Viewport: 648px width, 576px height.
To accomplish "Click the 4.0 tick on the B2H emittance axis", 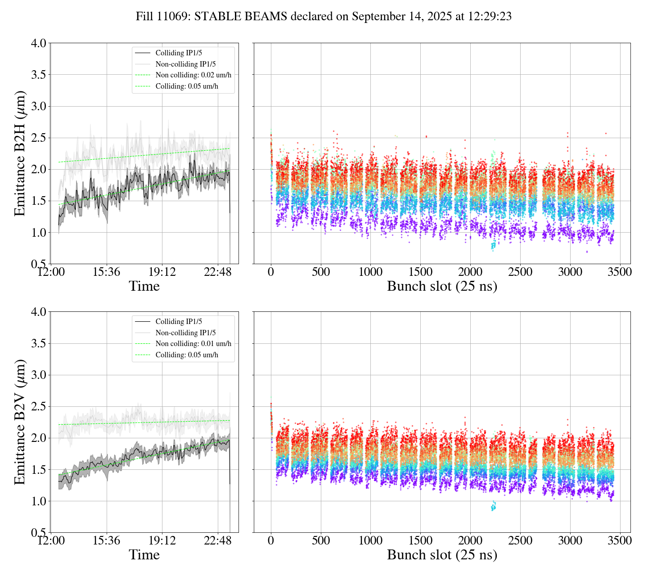I will click(38, 44).
